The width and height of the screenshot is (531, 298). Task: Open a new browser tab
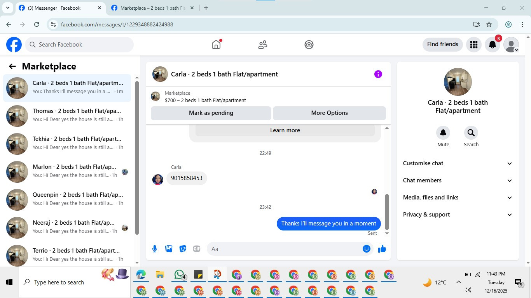[x=206, y=8]
